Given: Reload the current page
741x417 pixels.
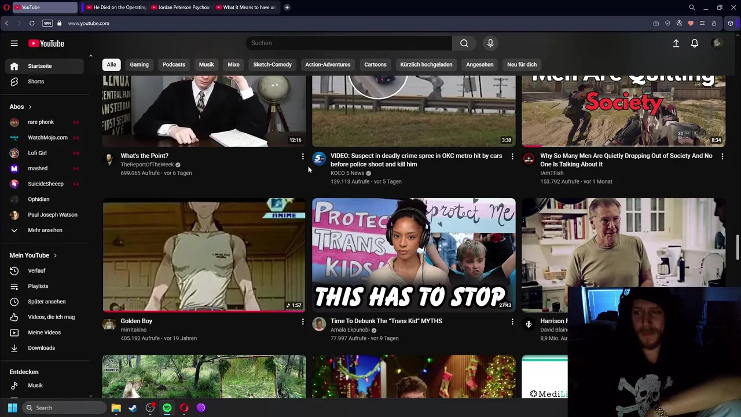Looking at the screenshot, I should point(32,23).
